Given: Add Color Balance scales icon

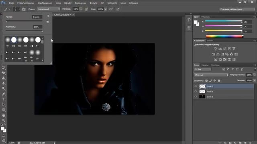Looking at the screenshot, I should click(x=218, y=54).
